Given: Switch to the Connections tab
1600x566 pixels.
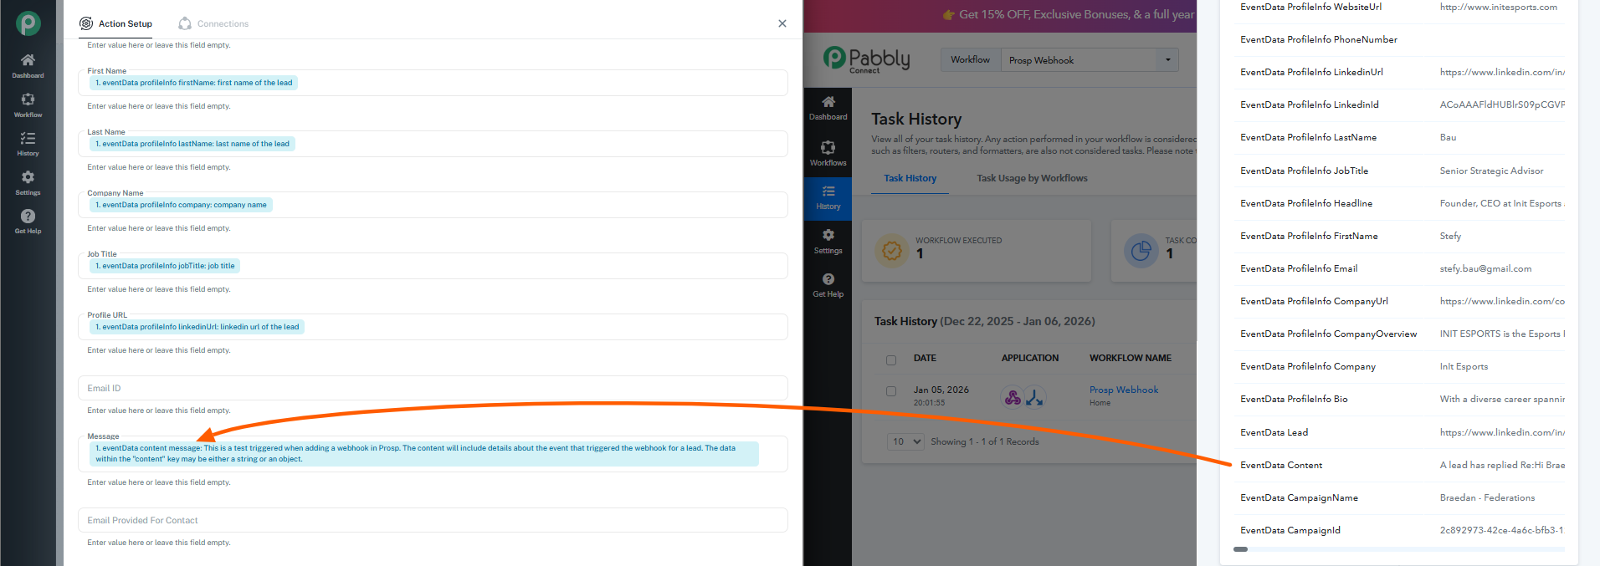Looking at the screenshot, I should [213, 23].
